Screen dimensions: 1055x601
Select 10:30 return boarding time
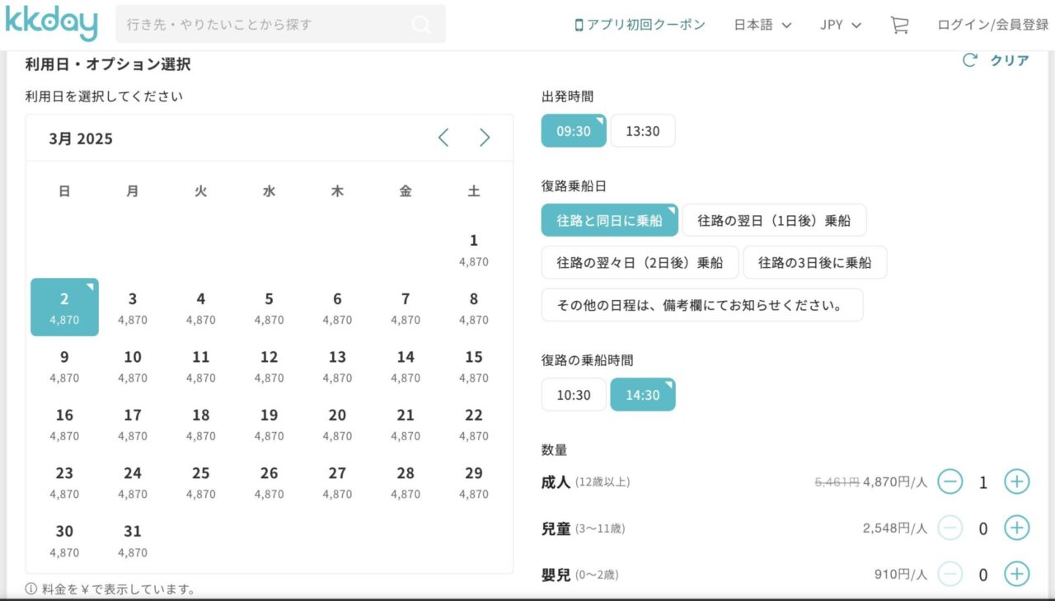[x=574, y=395]
